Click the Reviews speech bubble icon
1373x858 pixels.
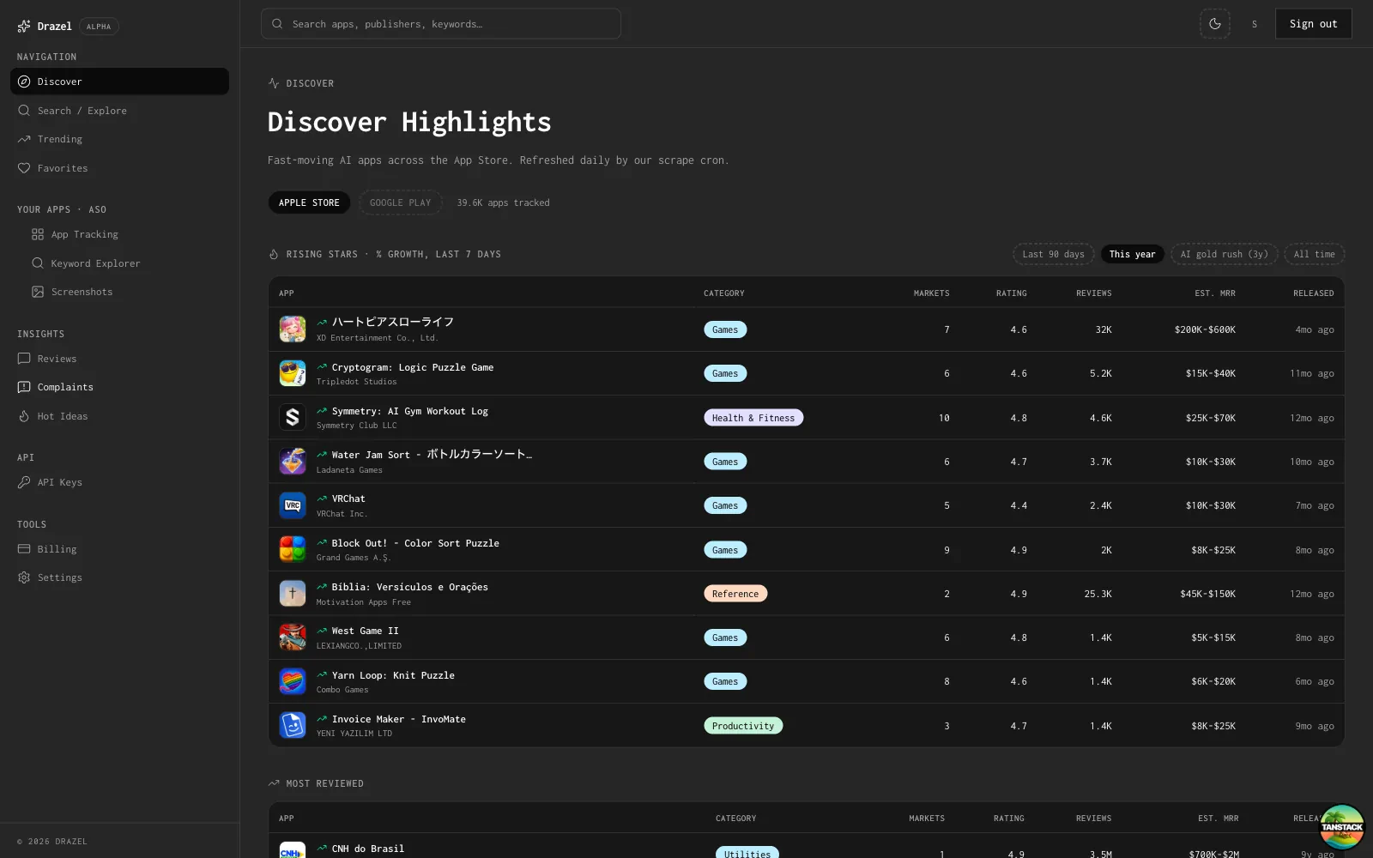pyautogui.click(x=24, y=359)
